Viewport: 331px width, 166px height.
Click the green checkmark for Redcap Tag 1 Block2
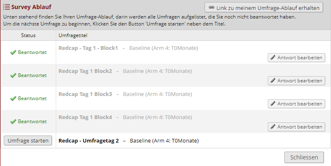click(x=13, y=76)
